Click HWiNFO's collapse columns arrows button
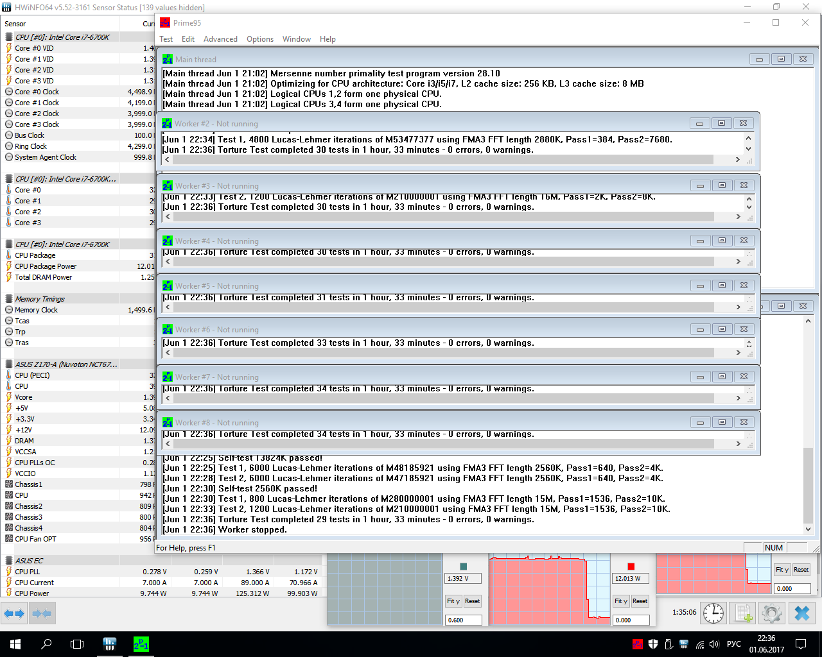The image size is (822, 657). pyautogui.click(x=42, y=613)
